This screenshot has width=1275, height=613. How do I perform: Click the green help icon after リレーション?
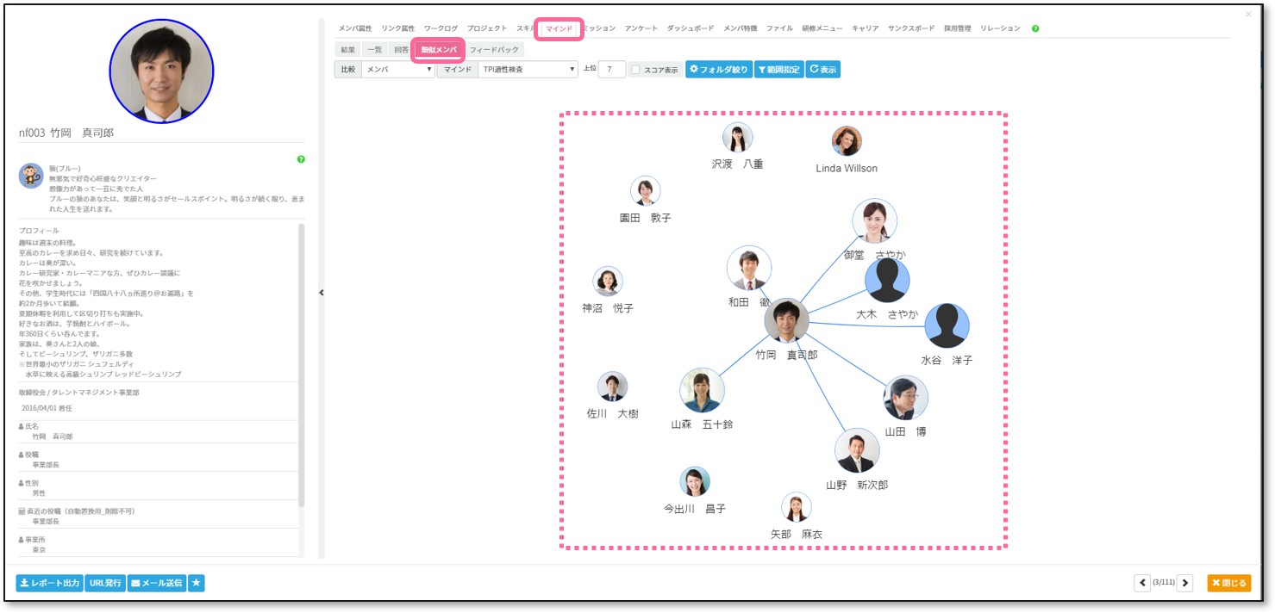tap(1034, 28)
